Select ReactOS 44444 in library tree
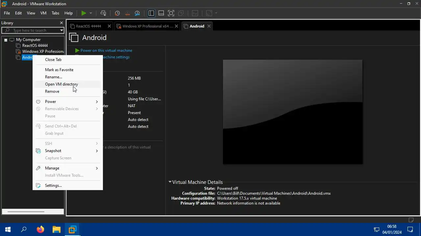 coord(35,46)
